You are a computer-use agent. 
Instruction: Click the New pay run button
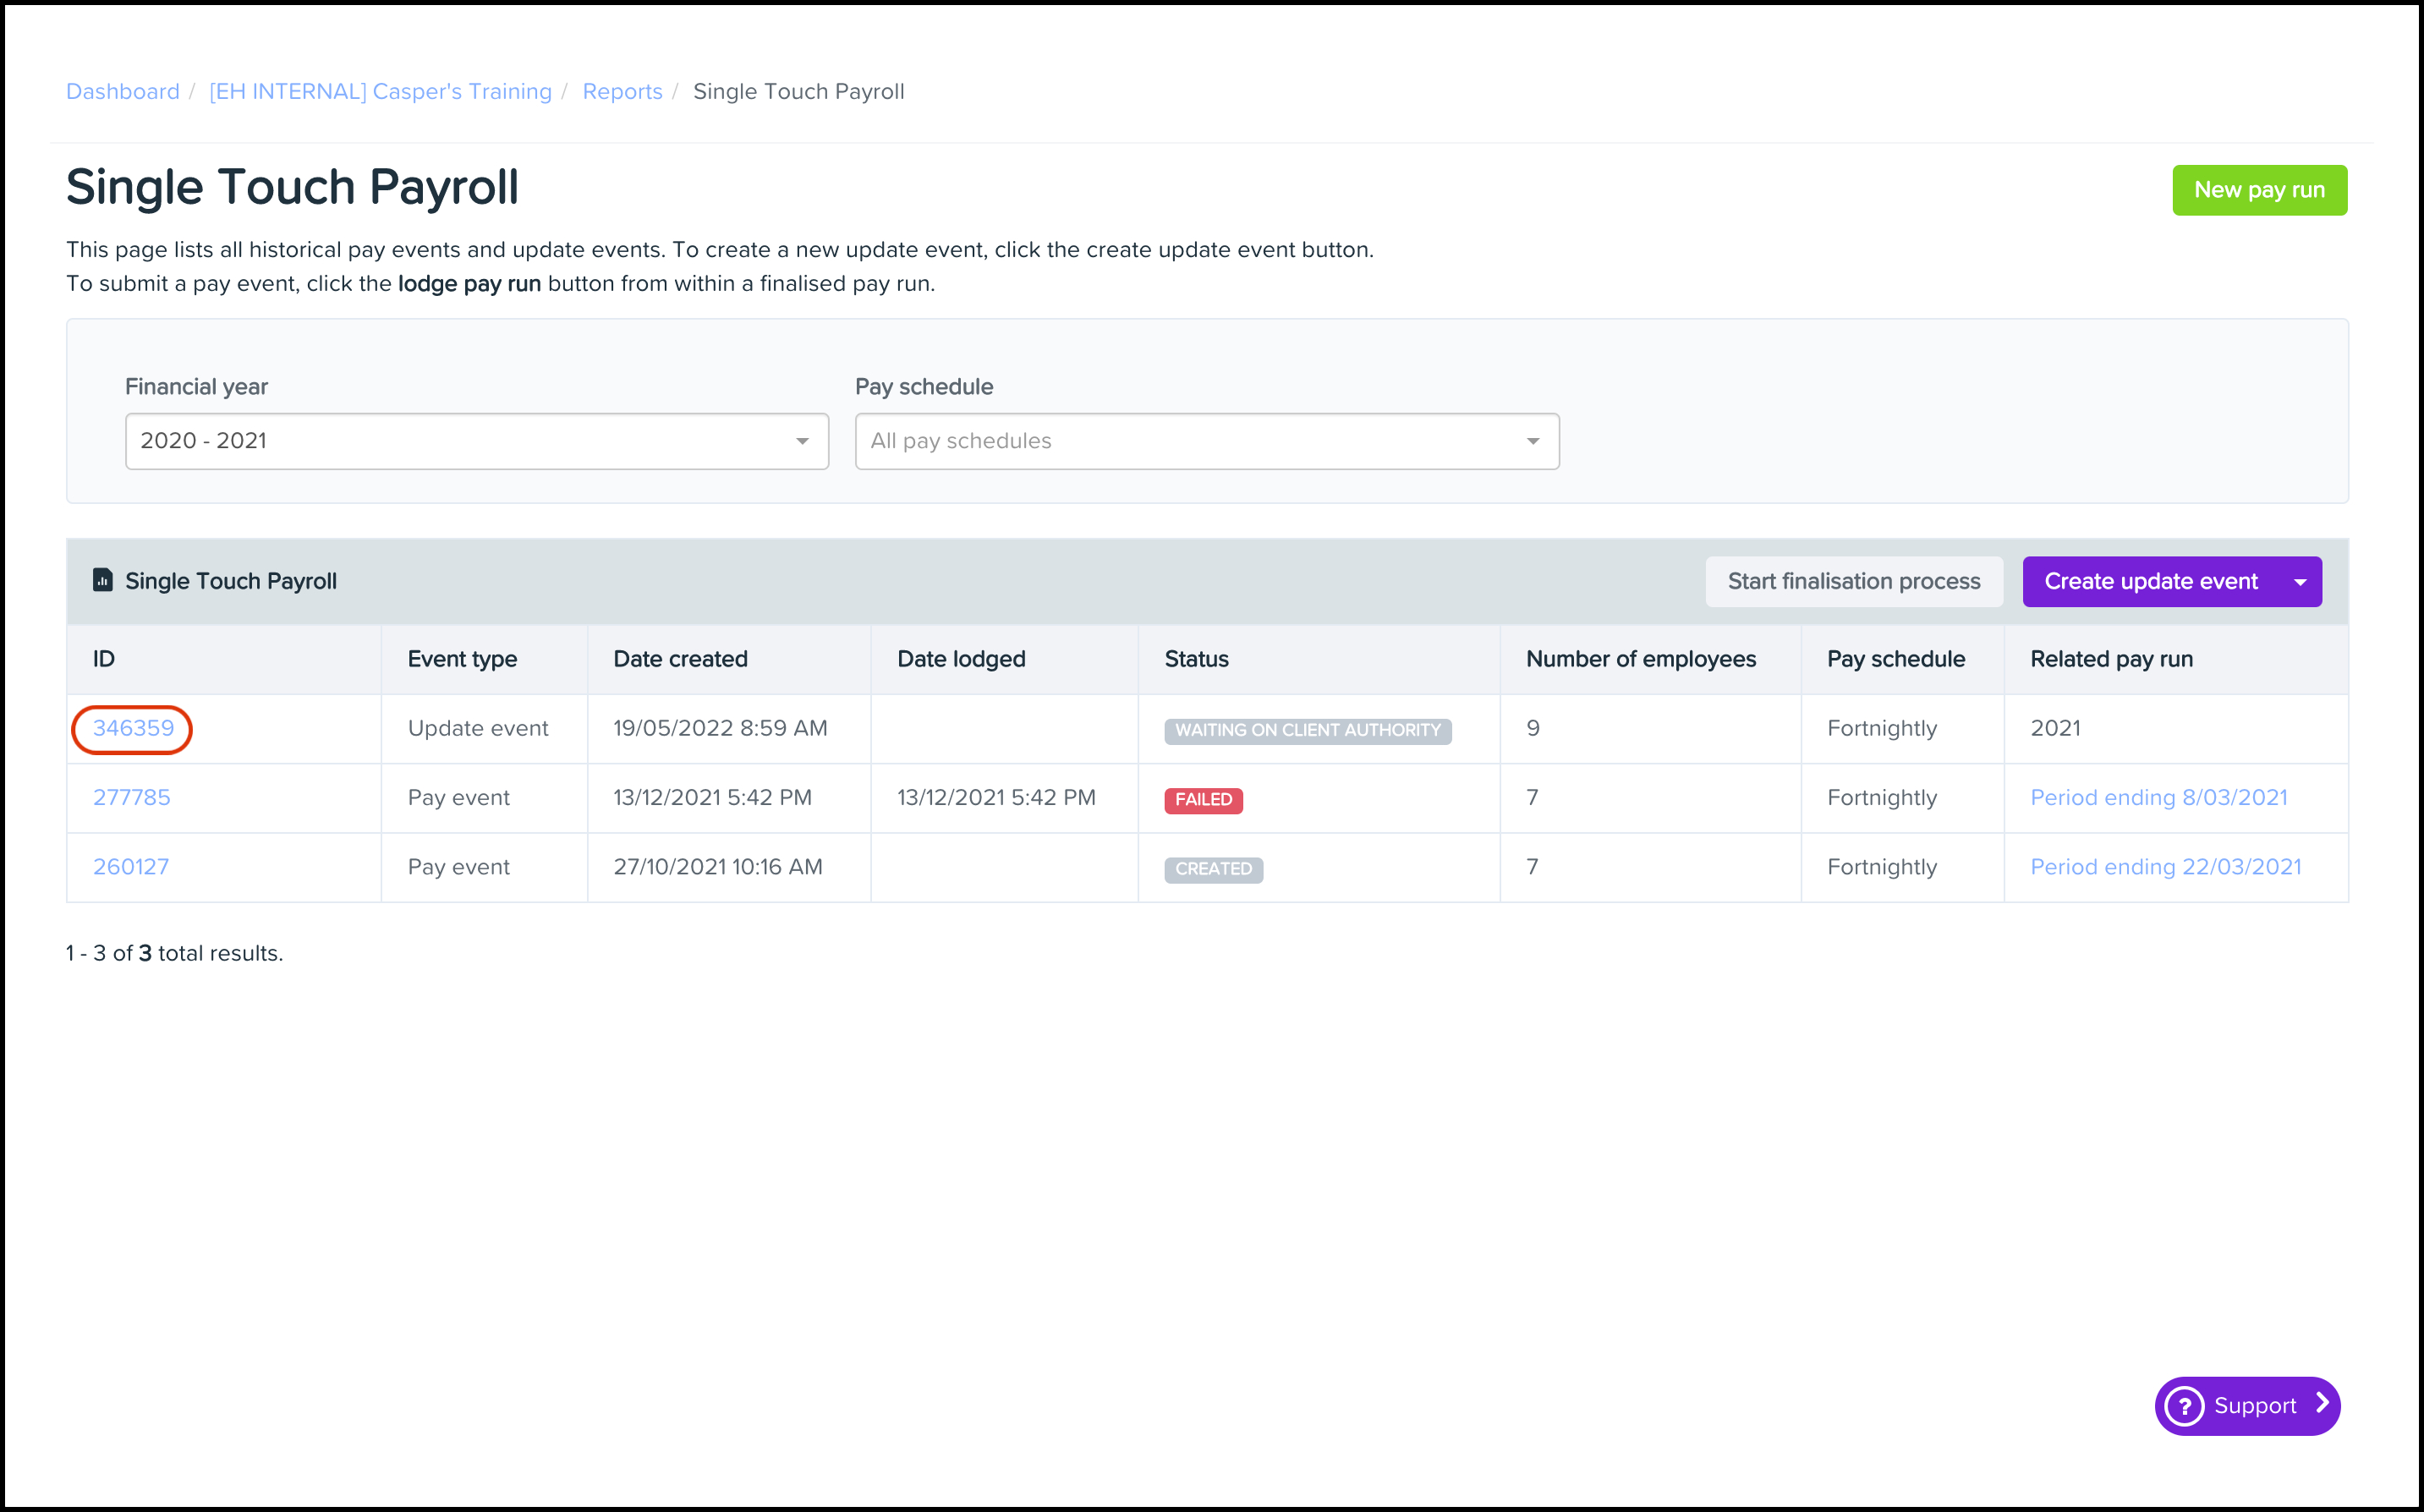coord(2258,190)
